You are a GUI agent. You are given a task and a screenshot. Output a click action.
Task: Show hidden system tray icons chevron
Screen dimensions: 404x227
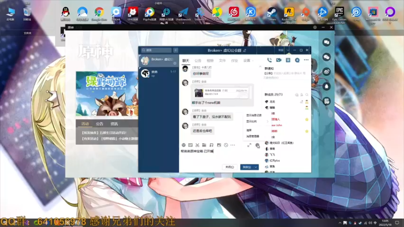tap(340, 223)
